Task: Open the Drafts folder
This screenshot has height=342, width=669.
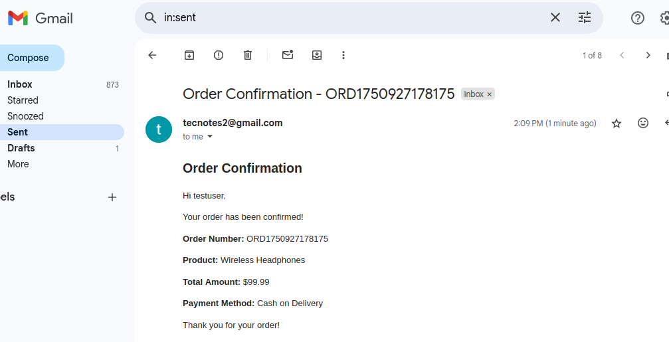Action: tap(21, 148)
